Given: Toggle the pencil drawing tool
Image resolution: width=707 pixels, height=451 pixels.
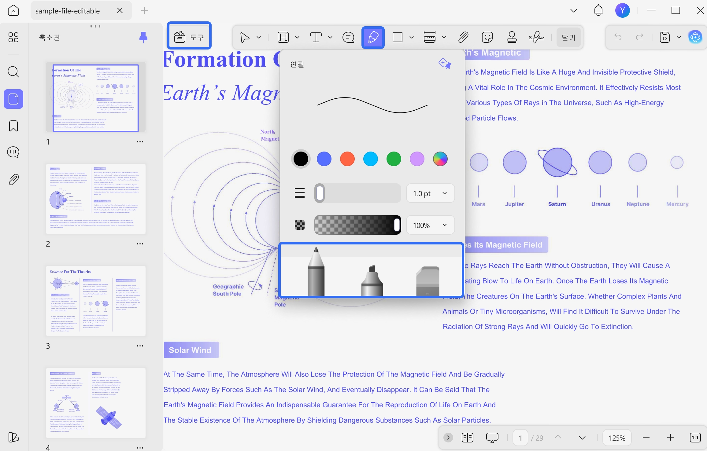Looking at the screenshot, I should tap(373, 37).
